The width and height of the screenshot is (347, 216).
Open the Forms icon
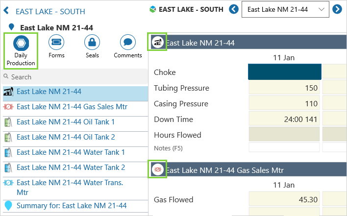point(56,43)
